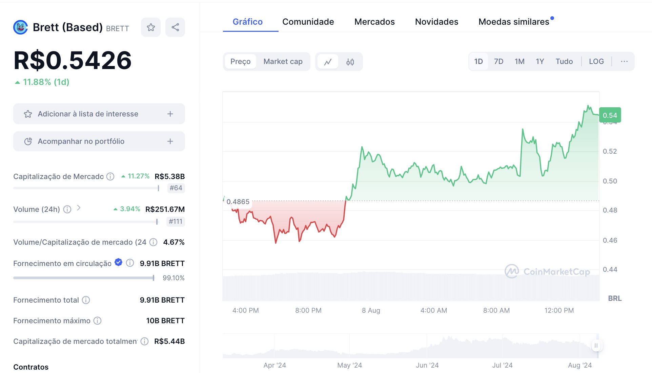
Task: Click the R$5.44B fully diluted value
Action: point(169,341)
